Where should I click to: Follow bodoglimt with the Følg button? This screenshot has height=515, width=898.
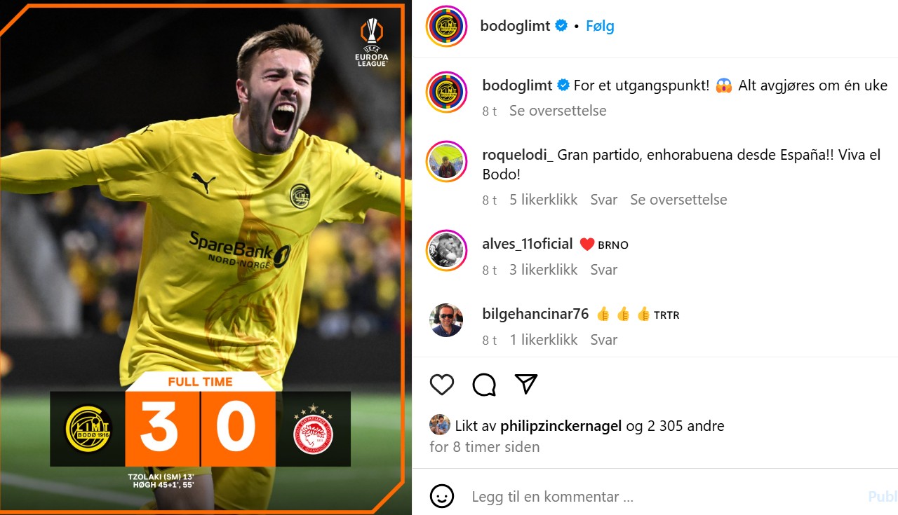(600, 26)
